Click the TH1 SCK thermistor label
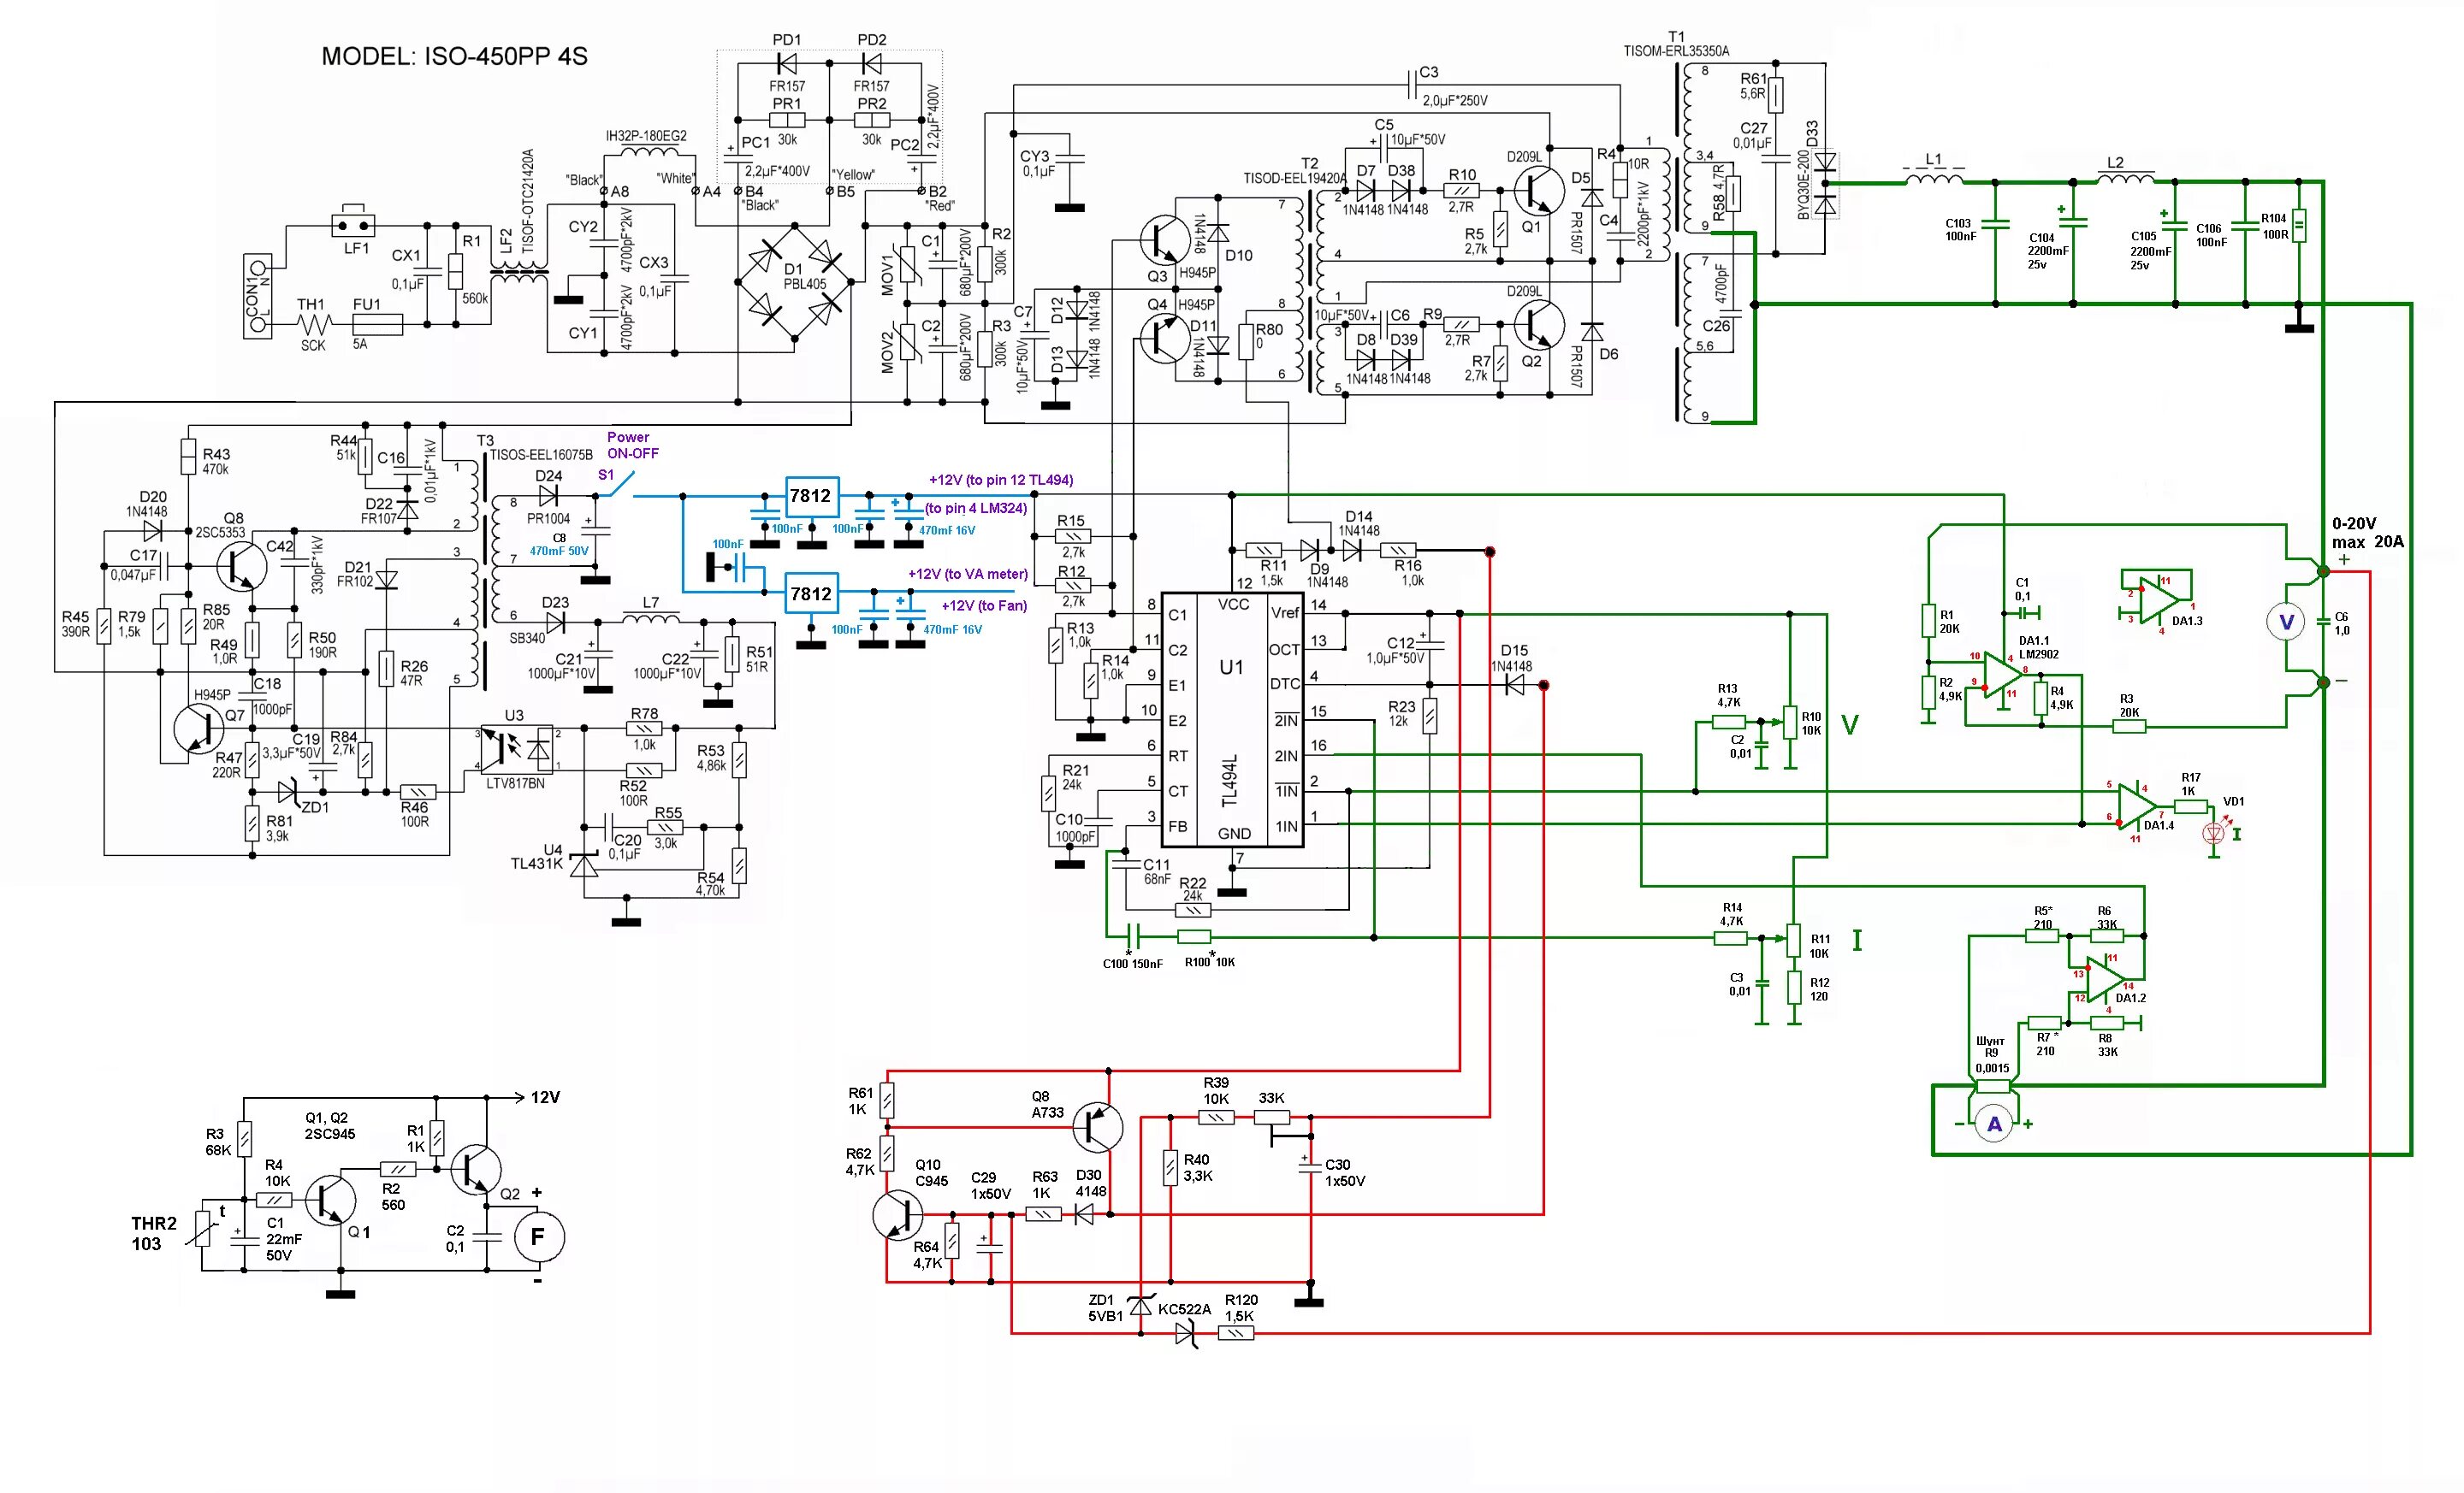Viewport: 2464px width, 1493px height. (x=311, y=324)
